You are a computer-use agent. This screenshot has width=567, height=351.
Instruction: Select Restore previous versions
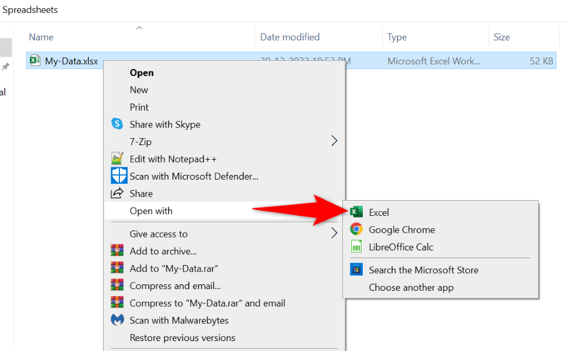182,338
